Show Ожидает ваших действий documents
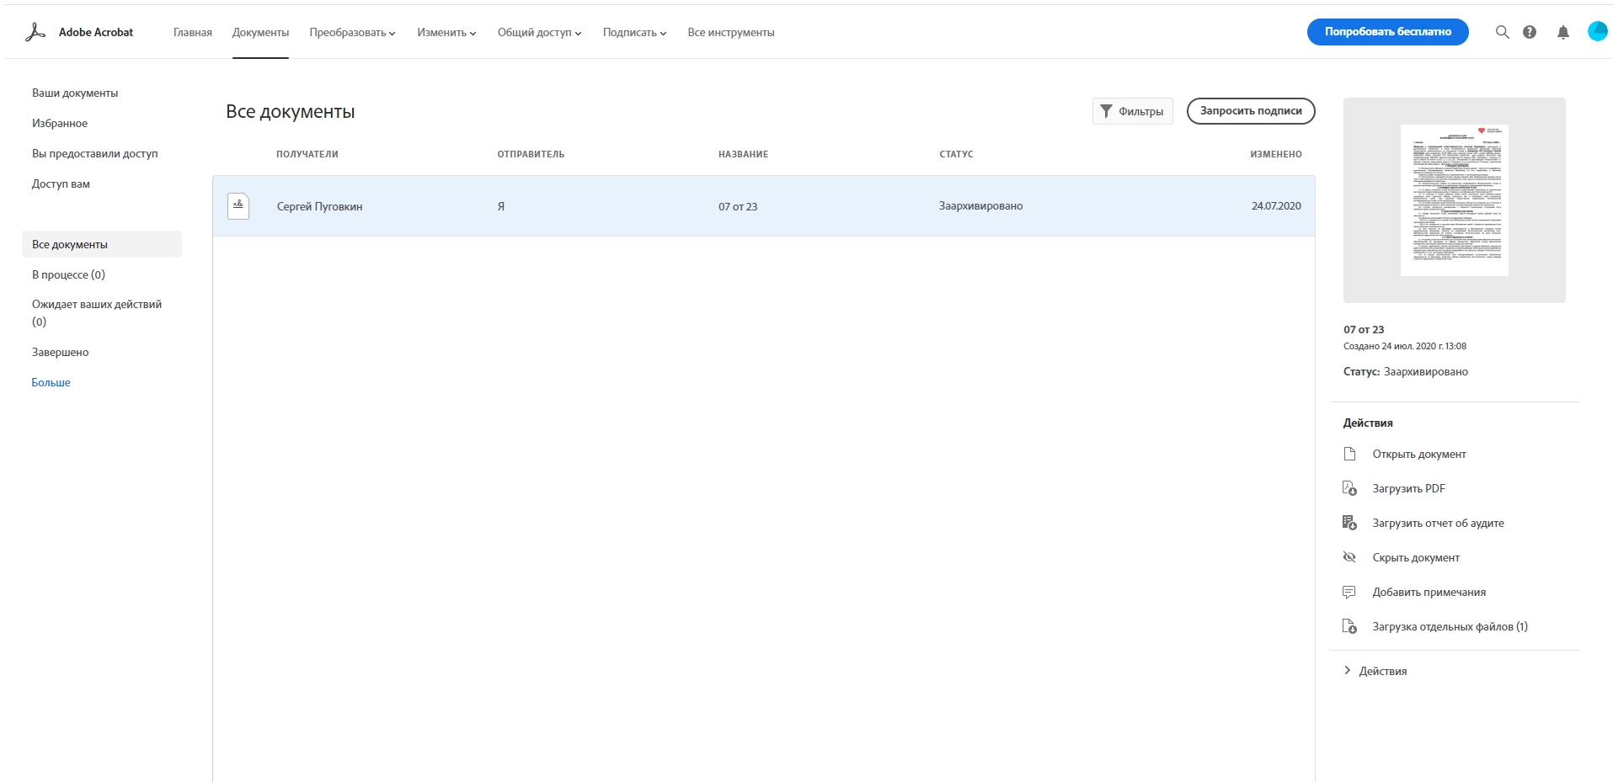Image resolution: width=1613 pixels, height=782 pixels. point(97,312)
